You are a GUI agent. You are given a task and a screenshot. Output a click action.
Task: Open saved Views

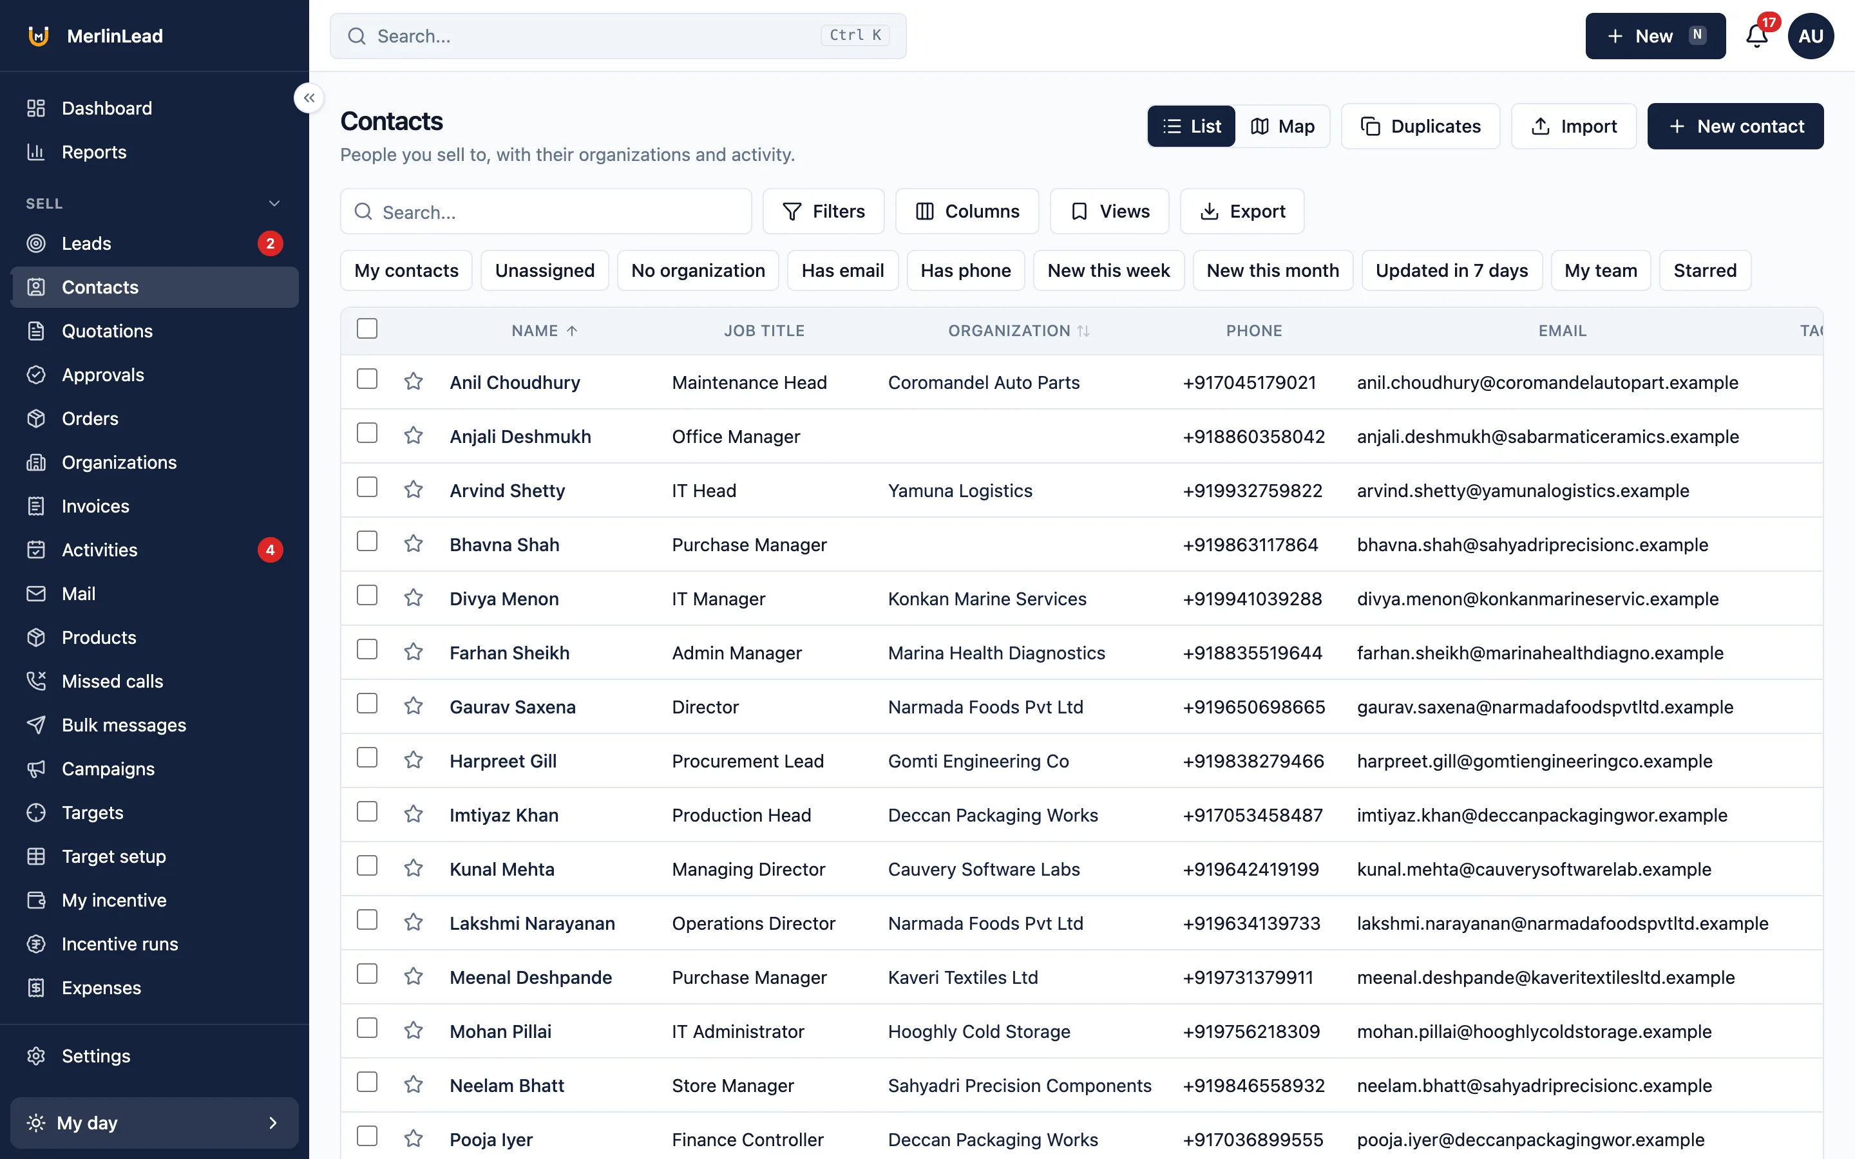[1109, 212]
